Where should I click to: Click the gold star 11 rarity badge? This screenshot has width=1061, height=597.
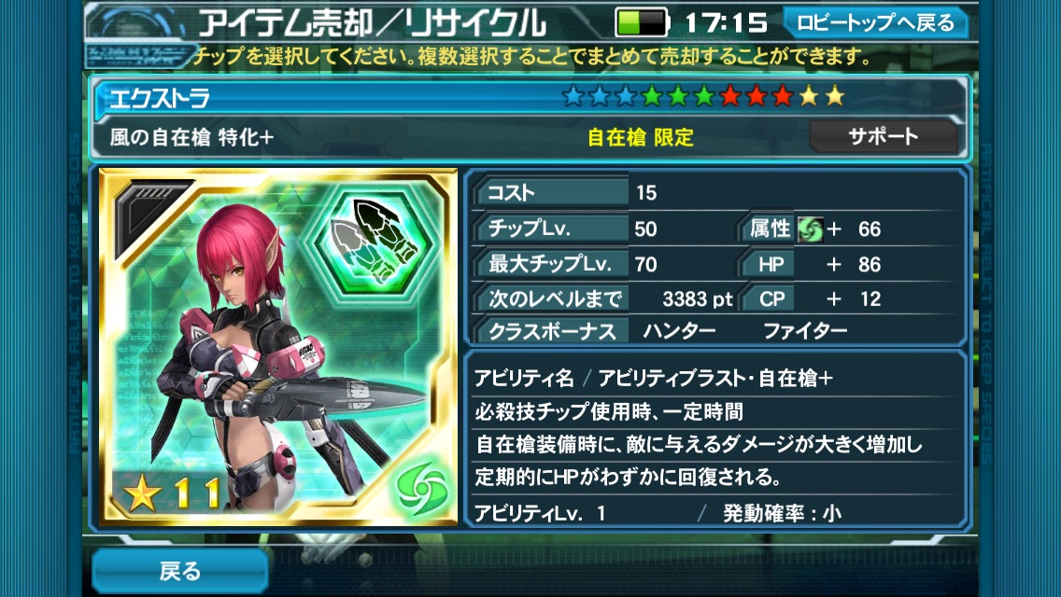click(172, 493)
